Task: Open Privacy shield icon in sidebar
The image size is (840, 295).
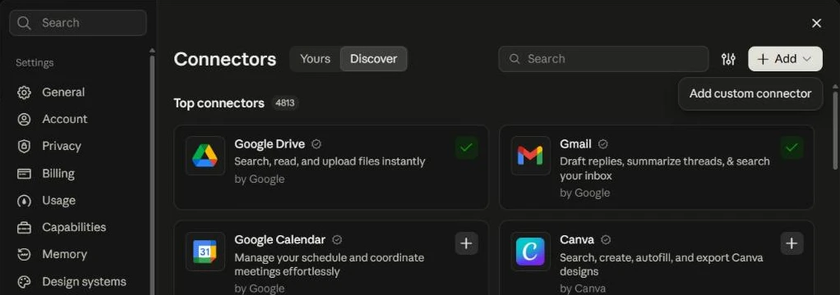Action: click(x=24, y=147)
